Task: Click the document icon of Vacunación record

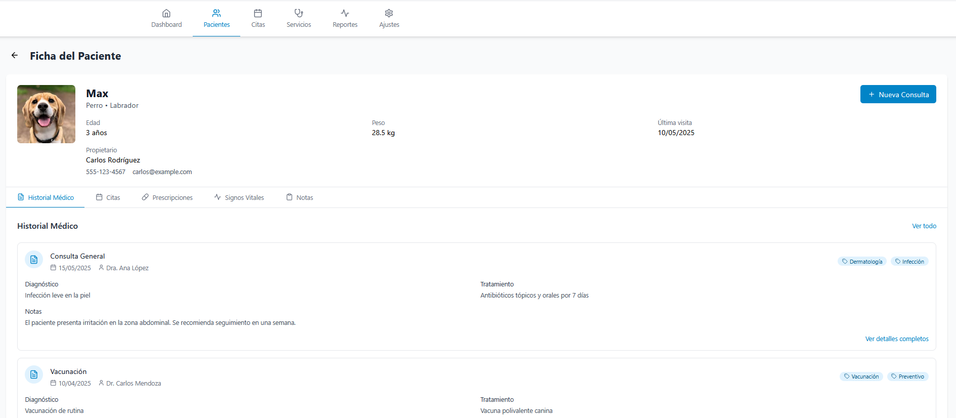Action: (34, 374)
